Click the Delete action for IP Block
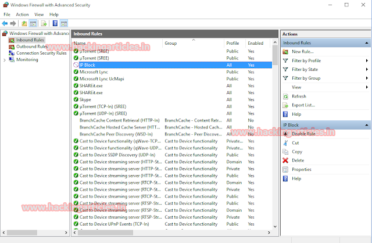This screenshot has width=372, height=243. click(x=298, y=160)
